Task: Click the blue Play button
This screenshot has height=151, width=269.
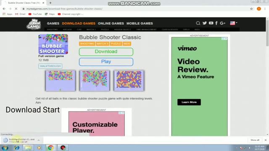Action: pyautogui.click(x=106, y=62)
